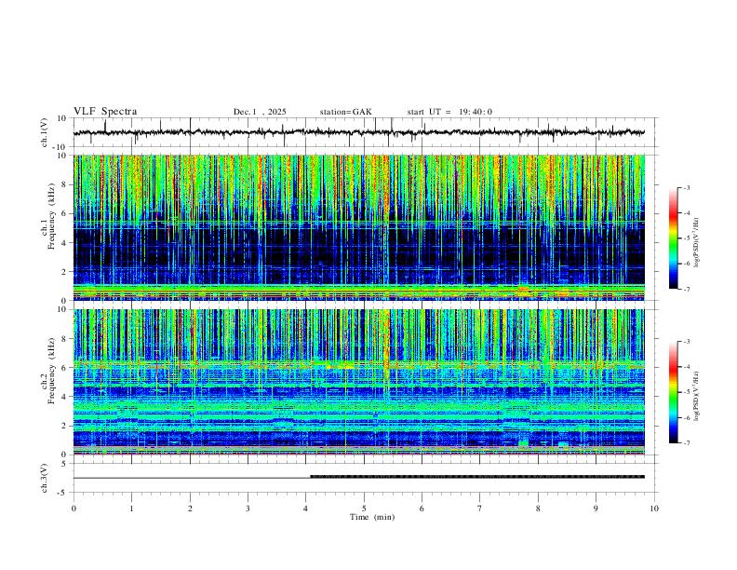The height and width of the screenshot is (570, 737).
Task: Click the '-3' tick on upper colorbar
Action: pos(686,187)
